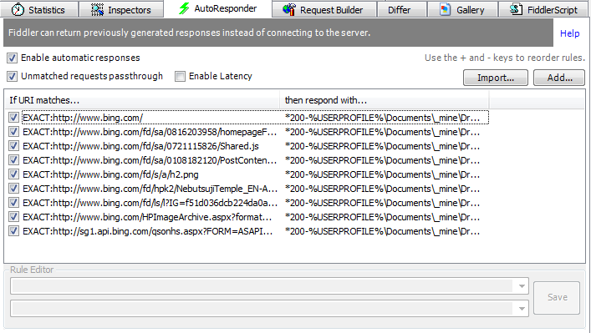Click the Request Builder icon
Screen dimensions: 591x333
point(289,9)
